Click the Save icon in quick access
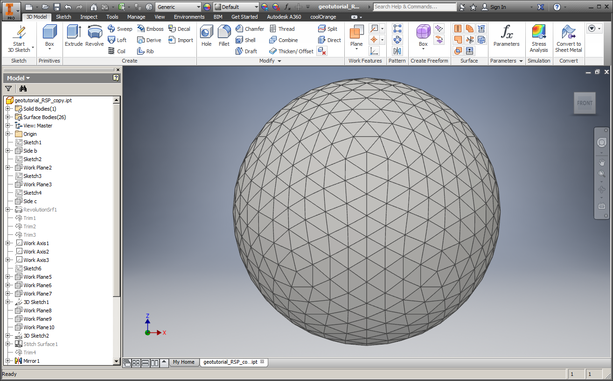This screenshot has height=381, width=613. (x=57, y=7)
